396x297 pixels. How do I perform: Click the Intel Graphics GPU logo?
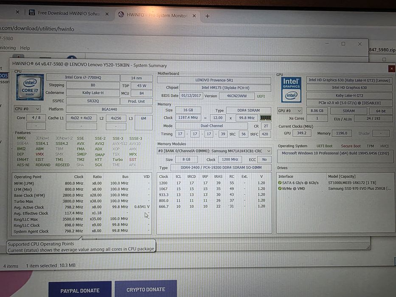coord(291,90)
